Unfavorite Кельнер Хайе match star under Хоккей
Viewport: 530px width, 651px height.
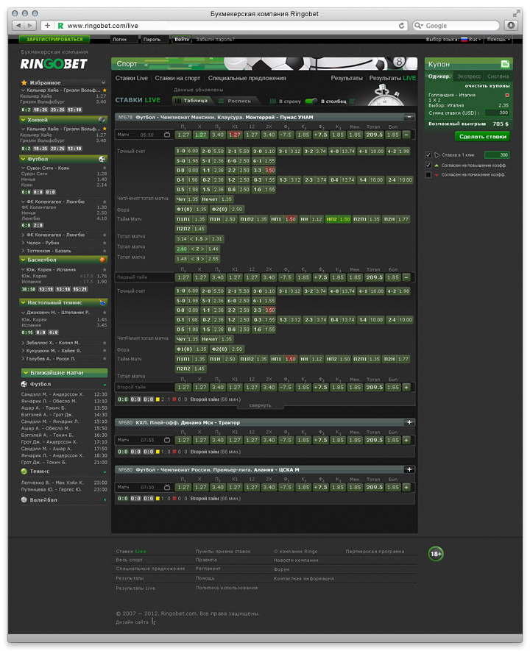coord(105,129)
